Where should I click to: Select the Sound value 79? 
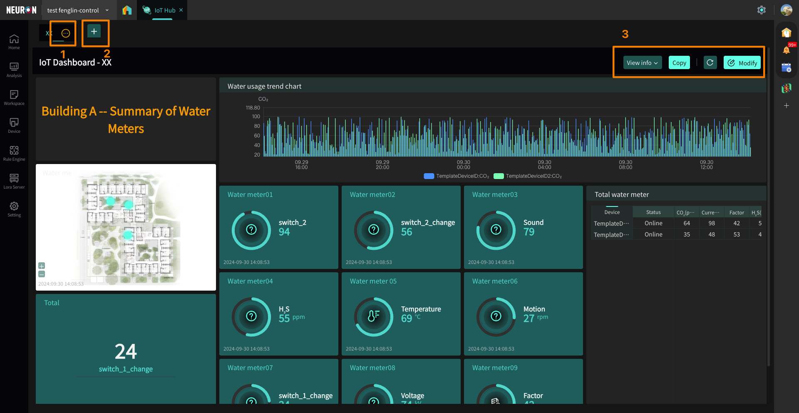coord(529,232)
